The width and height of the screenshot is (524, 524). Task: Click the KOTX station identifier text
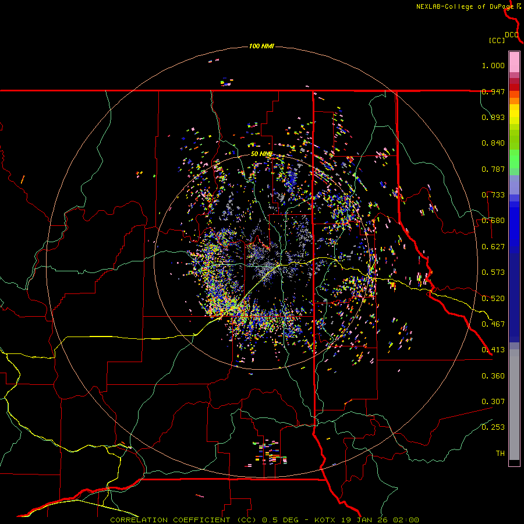[325, 520]
